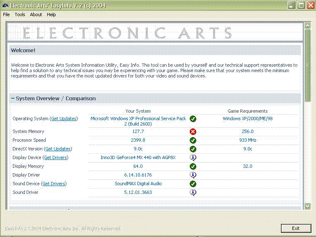Screen dimensions: 316x237
Task: Click info icon for Sound Driver
Action: pyautogui.click(x=193, y=192)
